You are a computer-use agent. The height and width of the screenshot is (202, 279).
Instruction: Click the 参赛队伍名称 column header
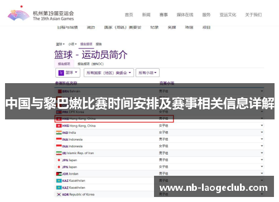point(66,83)
